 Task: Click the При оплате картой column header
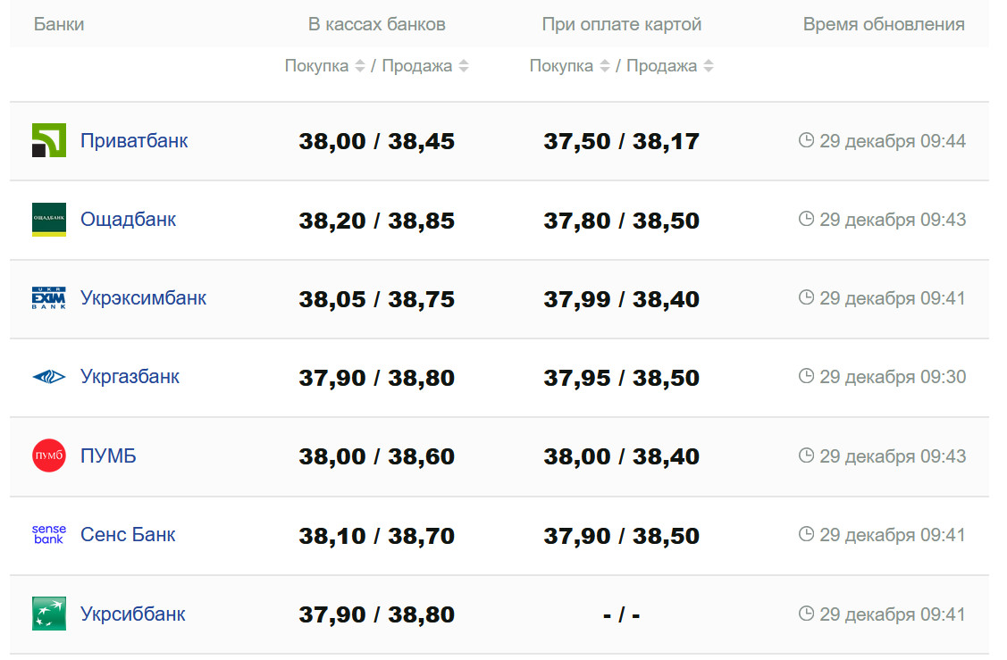point(621,24)
